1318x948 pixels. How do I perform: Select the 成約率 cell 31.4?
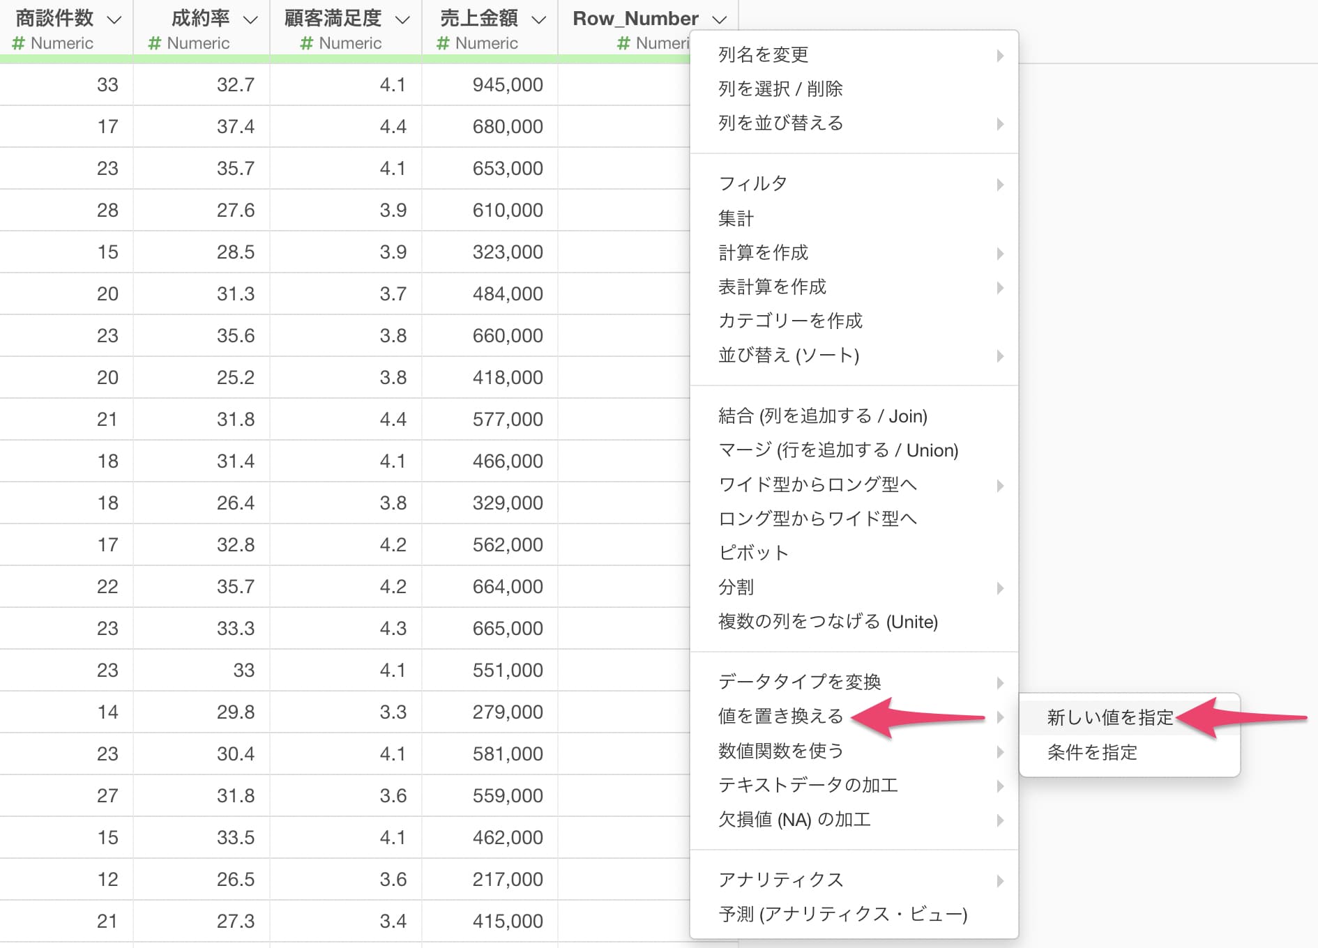(202, 461)
